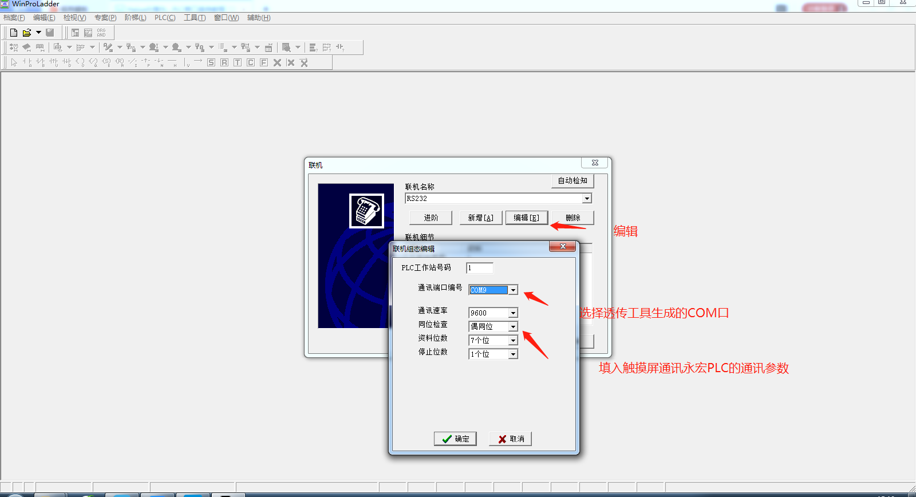
Task: Click the status list icon with question mark
Action: [x=313, y=48]
